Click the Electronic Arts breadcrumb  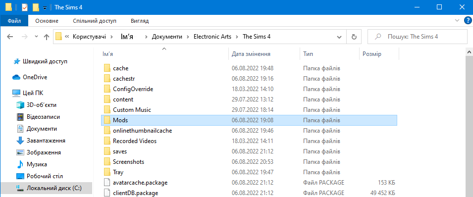pos(212,37)
